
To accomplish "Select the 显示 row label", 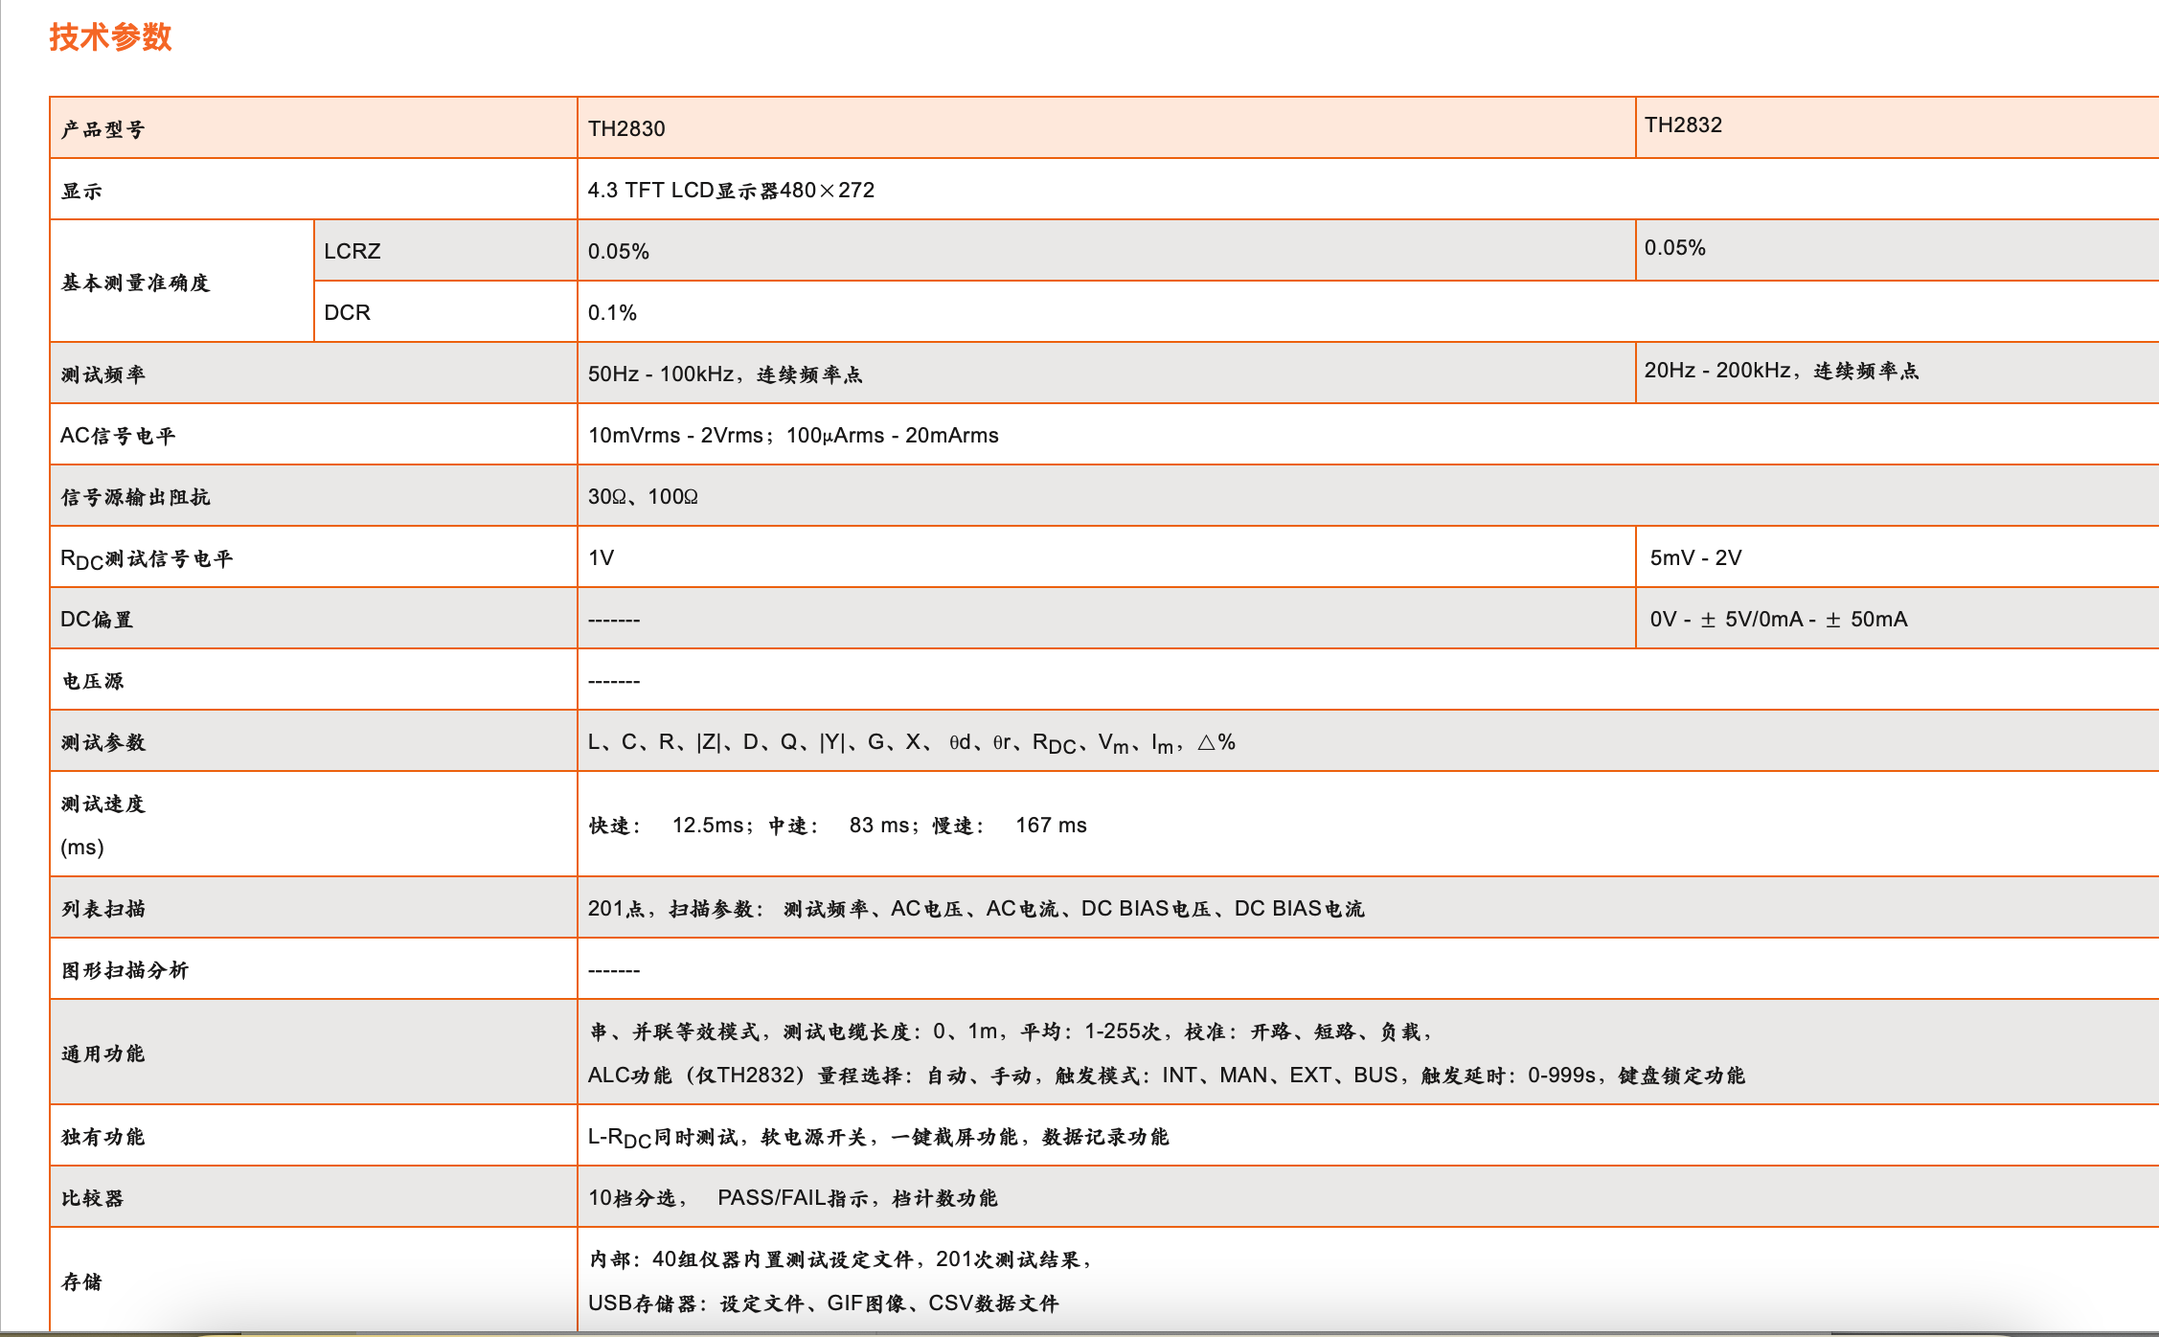I will 81,191.
